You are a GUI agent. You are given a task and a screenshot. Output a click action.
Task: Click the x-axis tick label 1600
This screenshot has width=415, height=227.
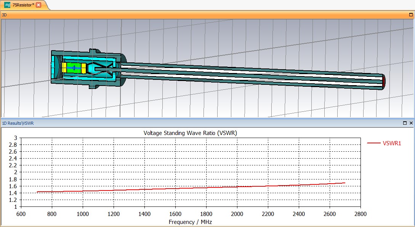[x=175, y=214]
